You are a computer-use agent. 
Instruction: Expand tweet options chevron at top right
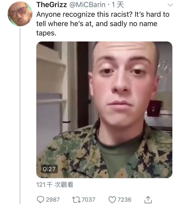(170, 5)
